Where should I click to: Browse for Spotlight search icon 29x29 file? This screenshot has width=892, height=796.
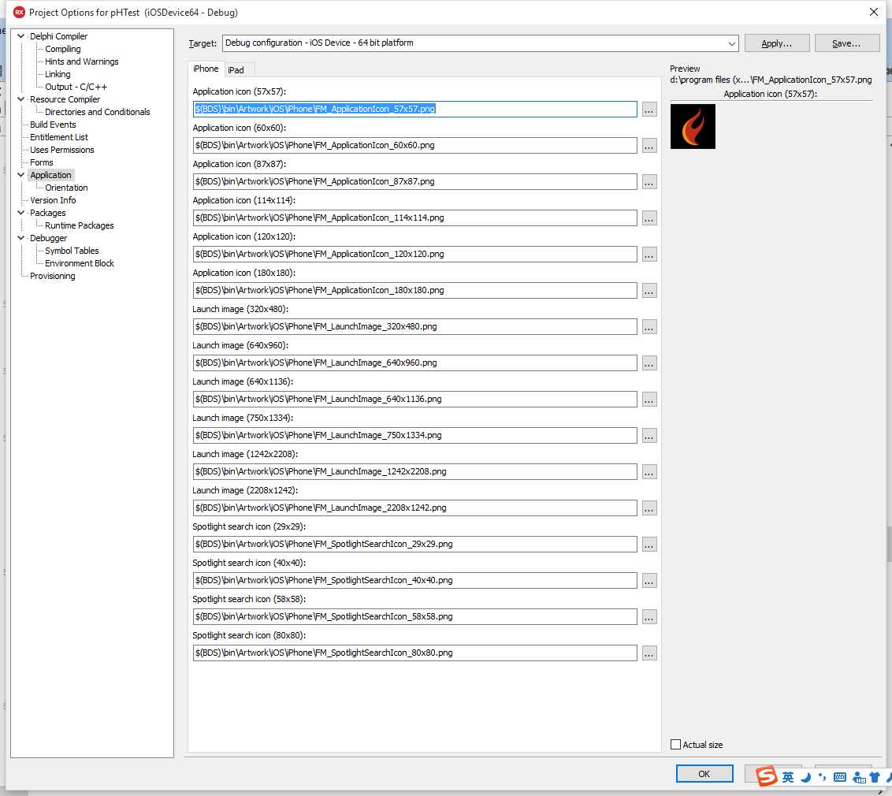tap(649, 545)
